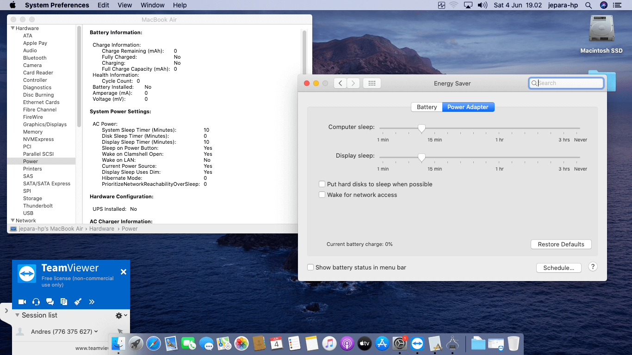Open App Store from the Dock
Image resolution: width=632 pixels, height=355 pixels.
(x=382, y=343)
